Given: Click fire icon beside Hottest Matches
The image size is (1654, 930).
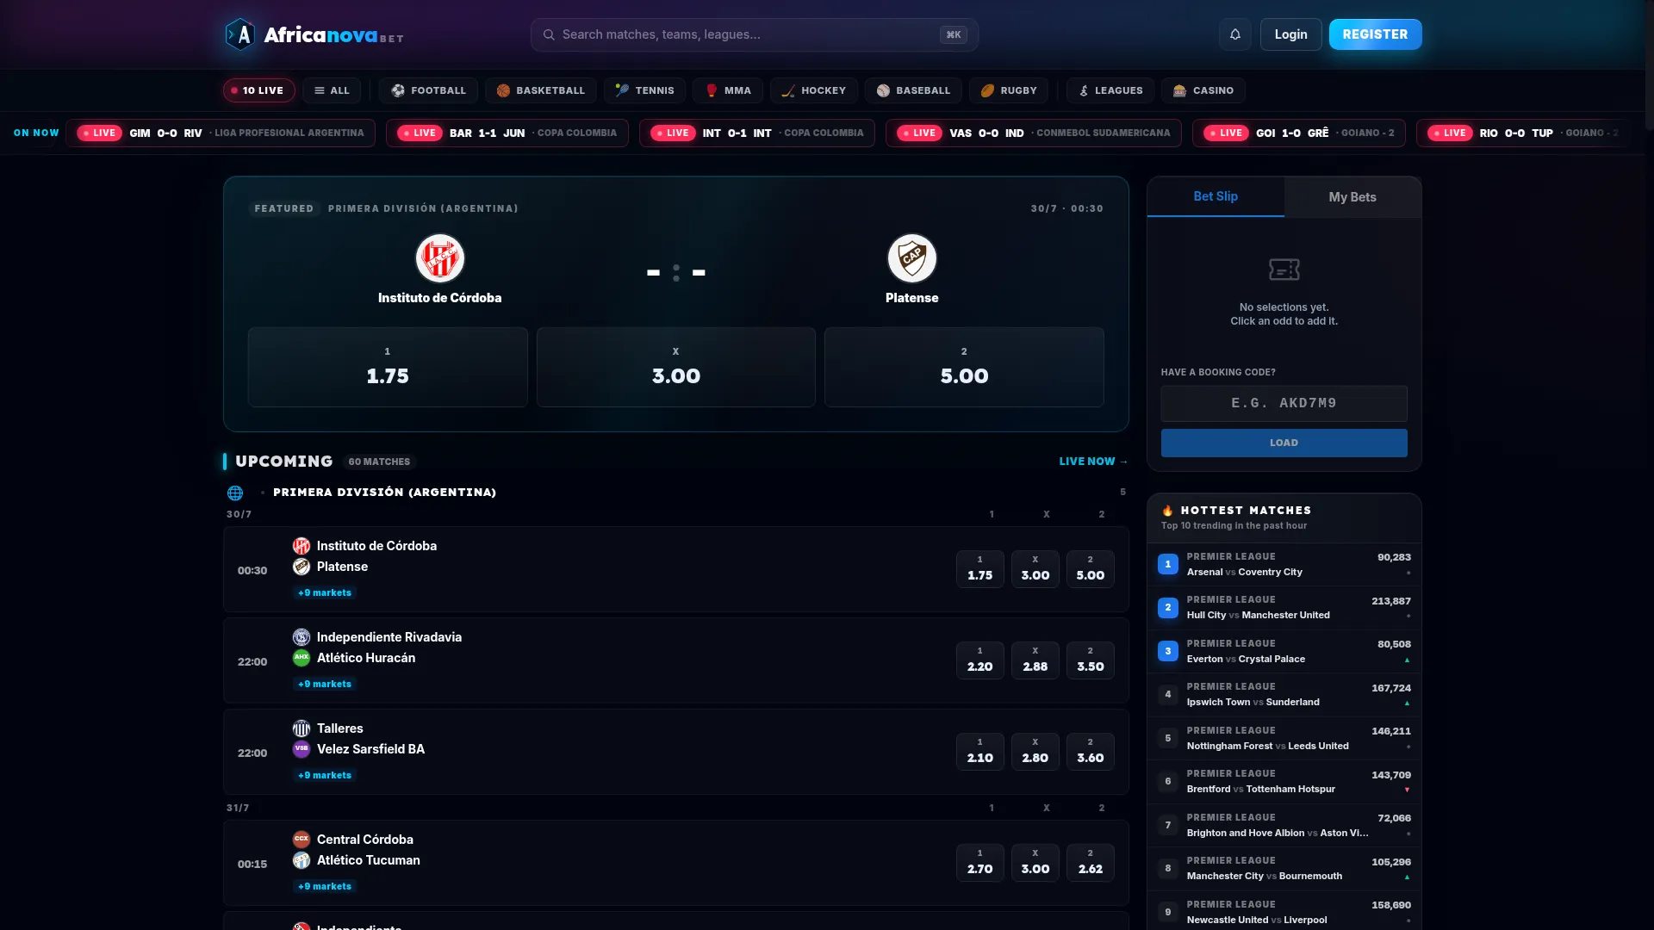Looking at the screenshot, I should pos(1167,511).
